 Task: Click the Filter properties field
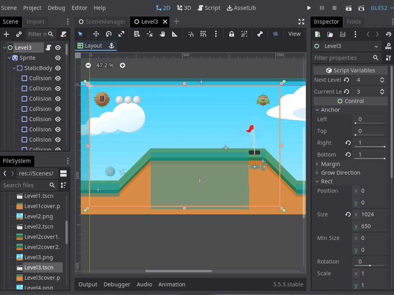(346, 58)
